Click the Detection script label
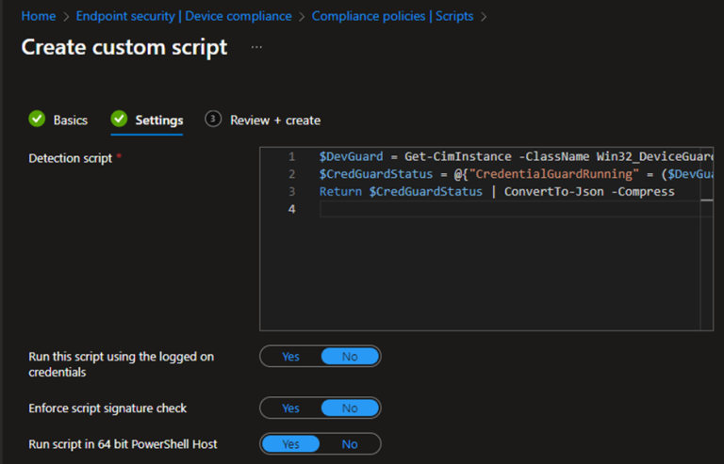 pos(70,158)
